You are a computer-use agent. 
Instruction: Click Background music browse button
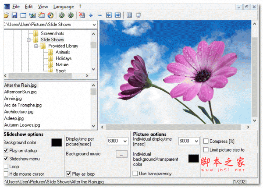tap(121, 154)
